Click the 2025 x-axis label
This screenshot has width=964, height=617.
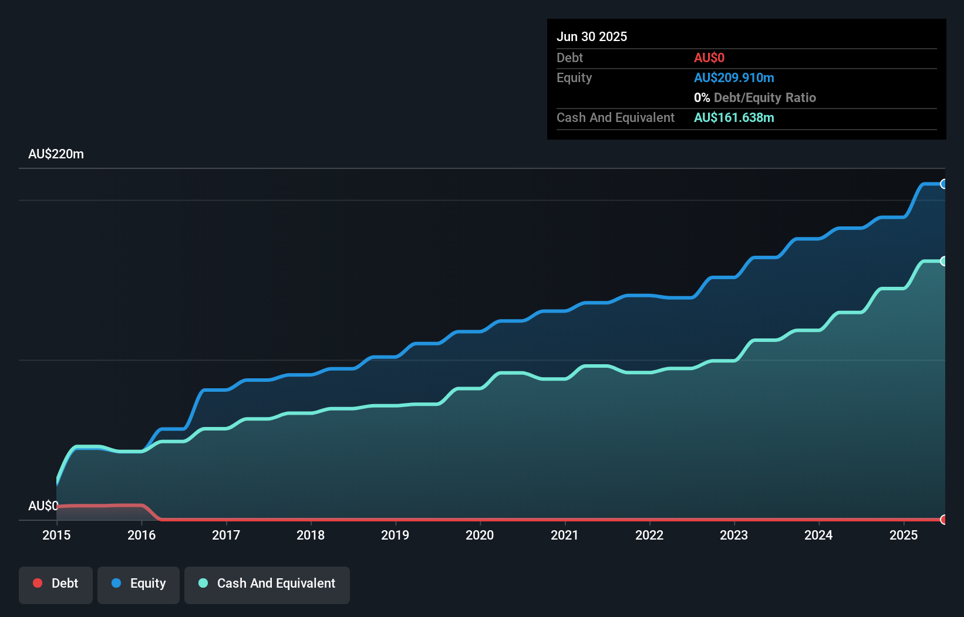[x=904, y=535]
